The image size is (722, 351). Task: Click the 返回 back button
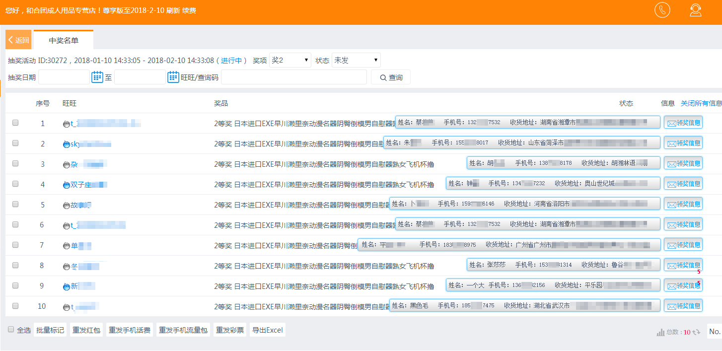click(18, 40)
